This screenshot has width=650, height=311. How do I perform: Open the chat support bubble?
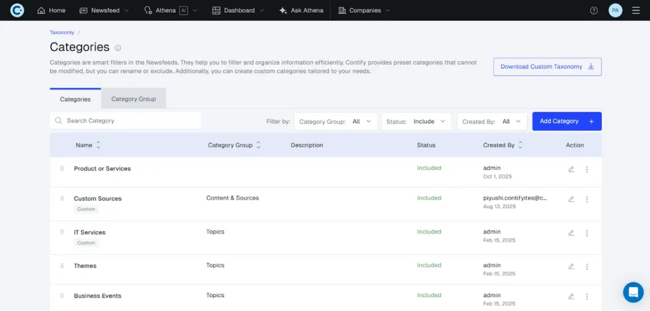(x=633, y=293)
